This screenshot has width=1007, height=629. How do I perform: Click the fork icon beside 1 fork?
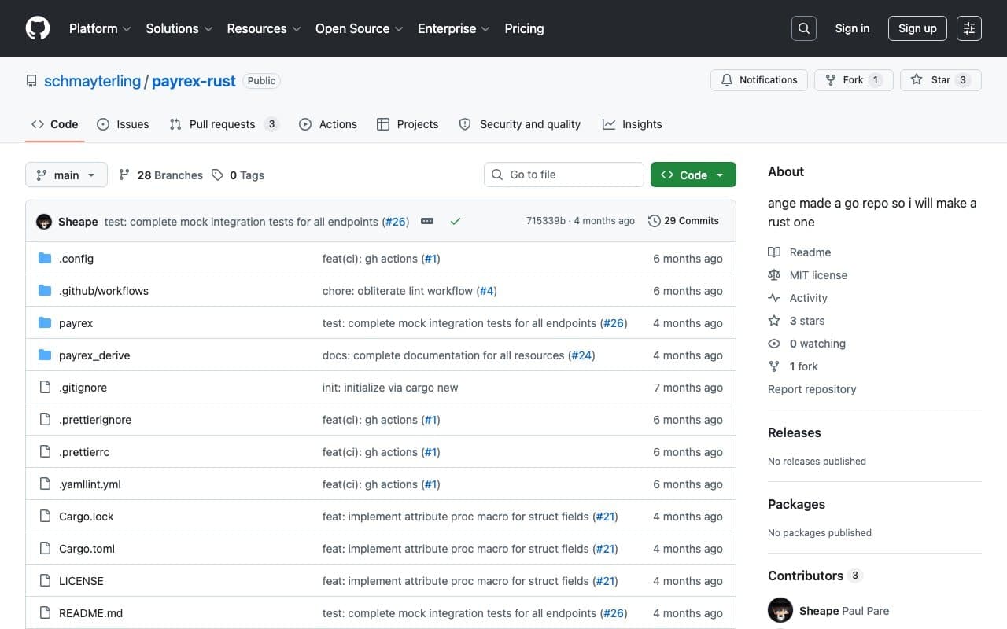click(774, 366)
